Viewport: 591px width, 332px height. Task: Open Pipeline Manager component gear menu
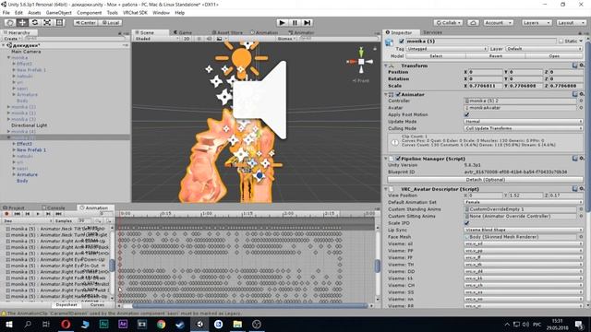[582, 159]
